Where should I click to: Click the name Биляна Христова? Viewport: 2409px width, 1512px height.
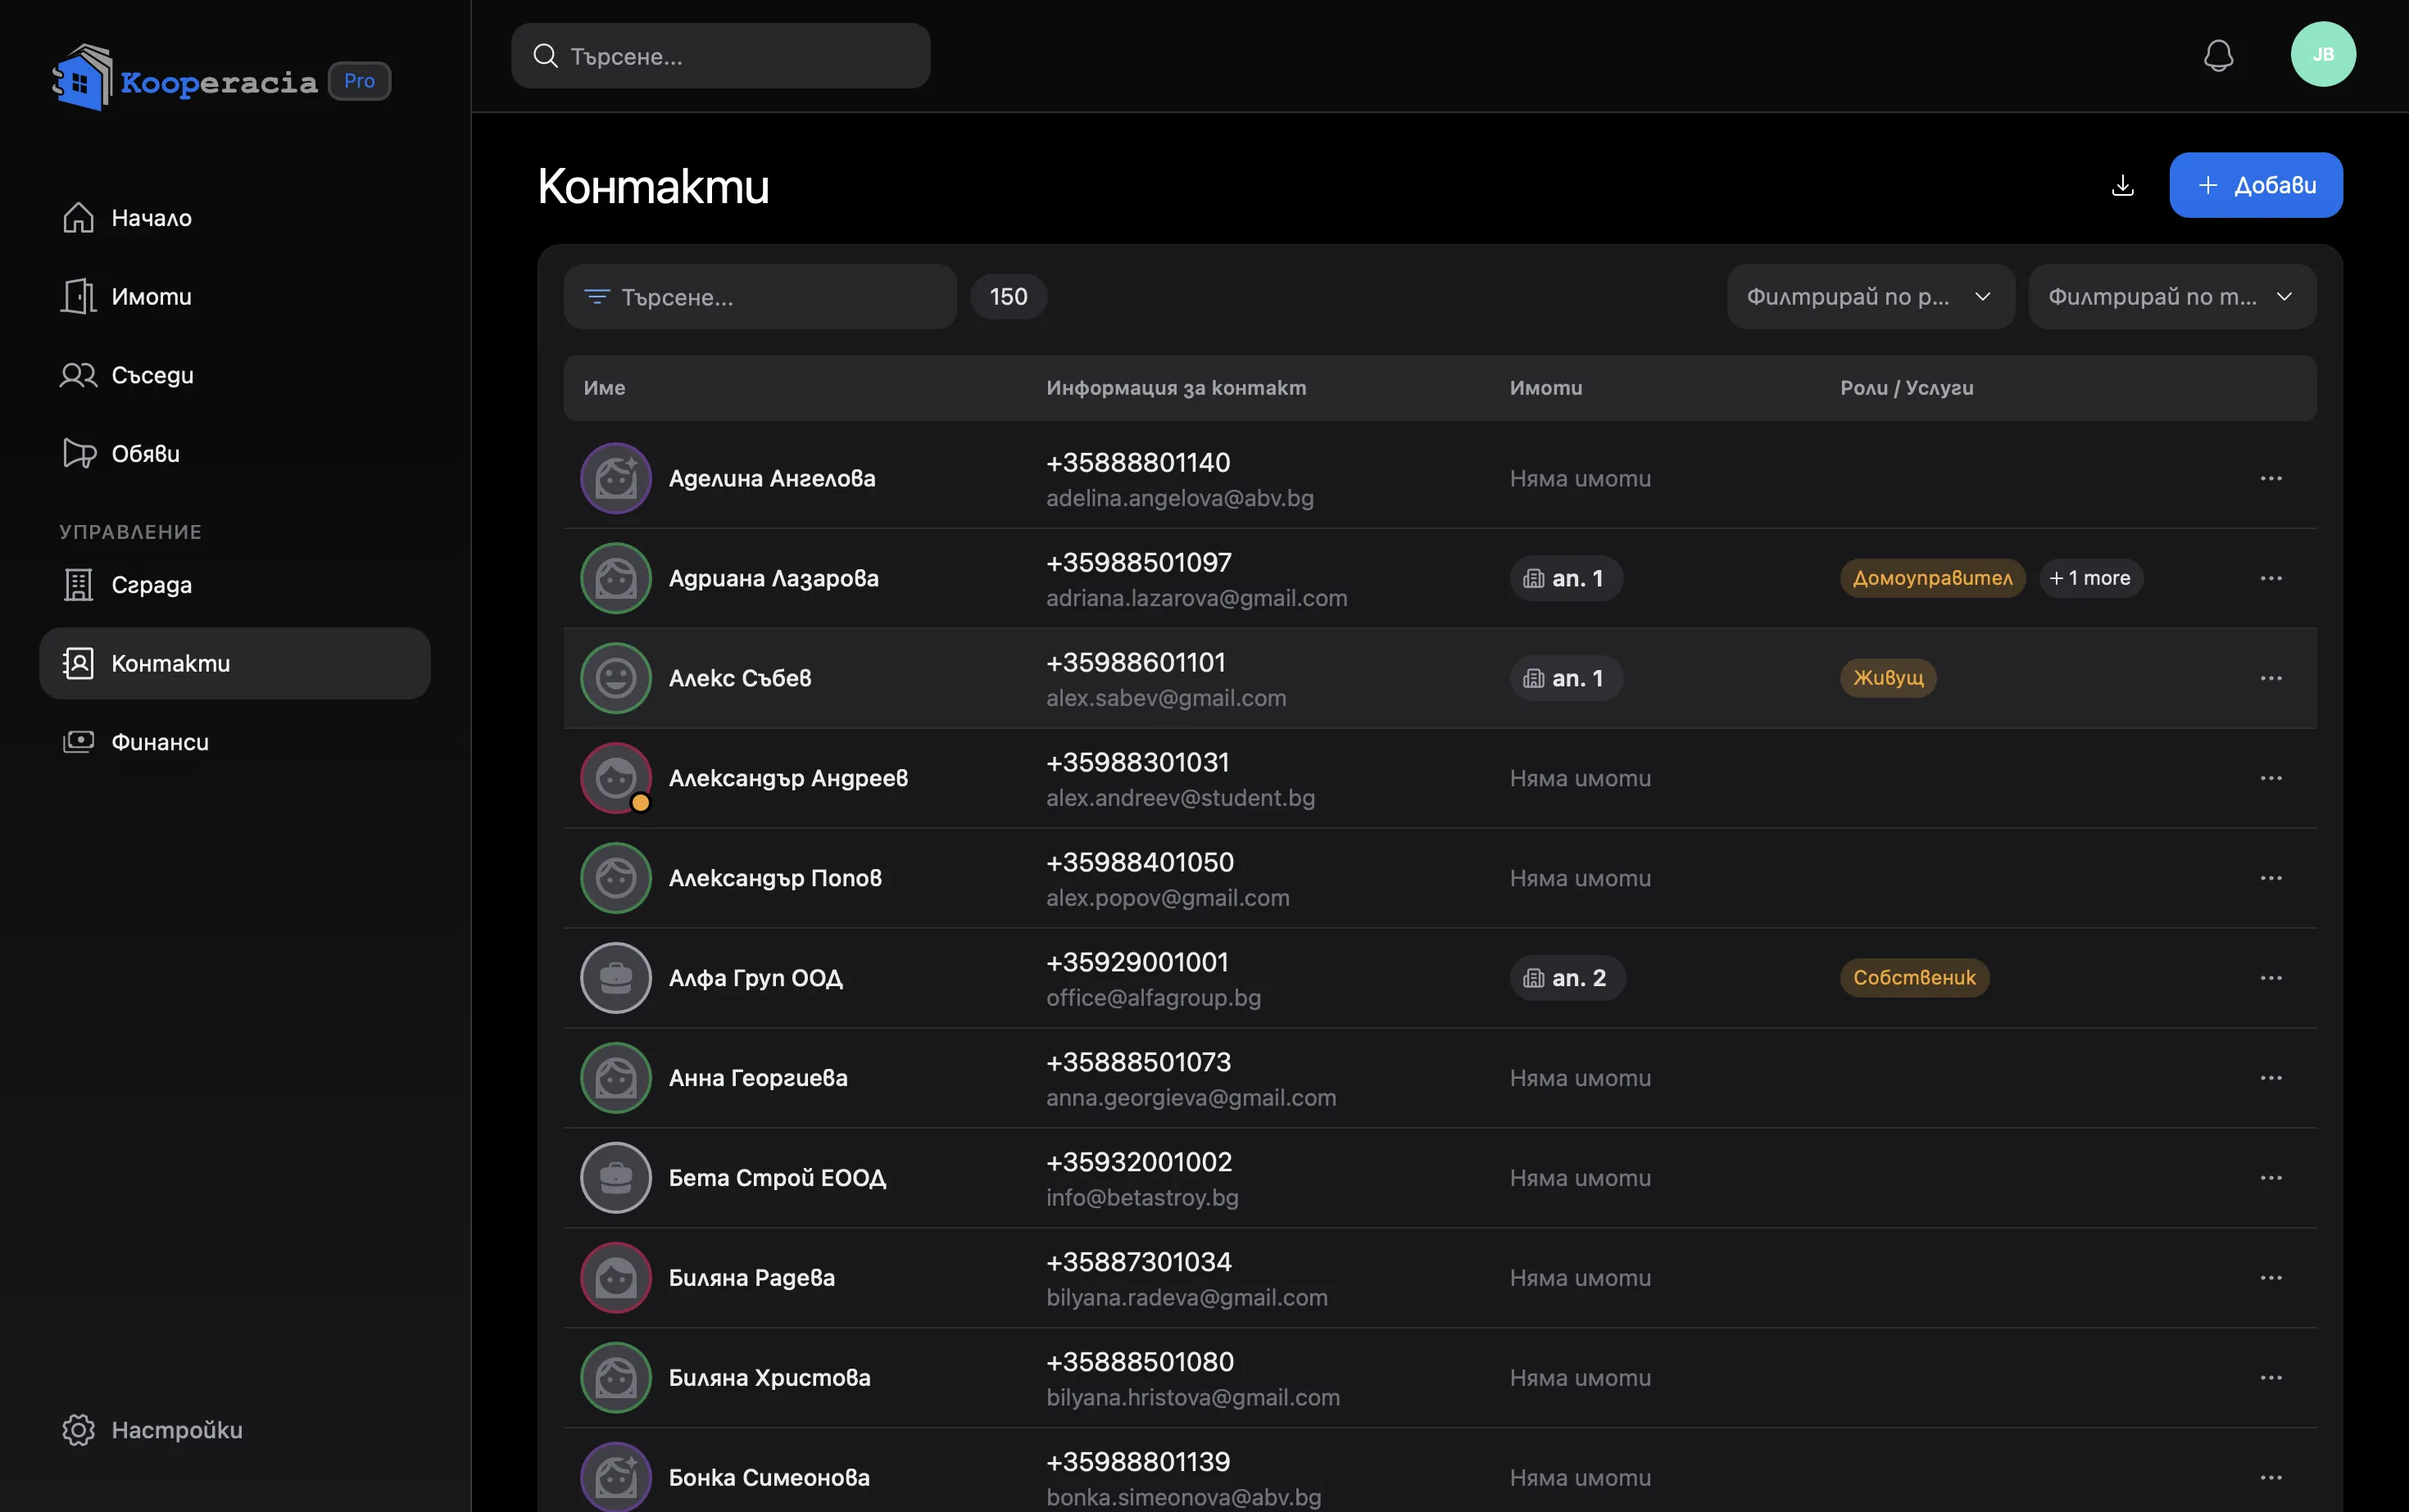pyautogui.click(x=769, y=1378)
